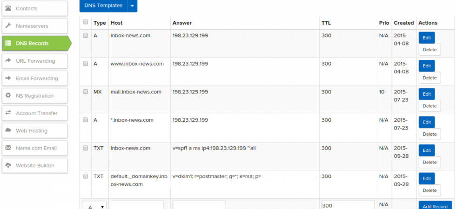456x209 pixels.
Task: Check the box for www.inbox-news.com record
Action: 85,64
